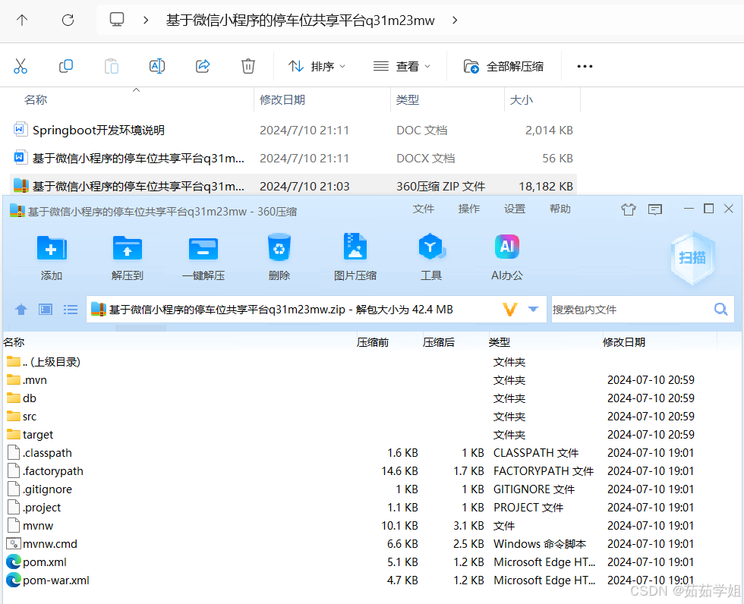Image resolution: width=744 pixels, height=604 pixels.
Task: Click the 解压到 extract-to icon
Action: [128, 247]
